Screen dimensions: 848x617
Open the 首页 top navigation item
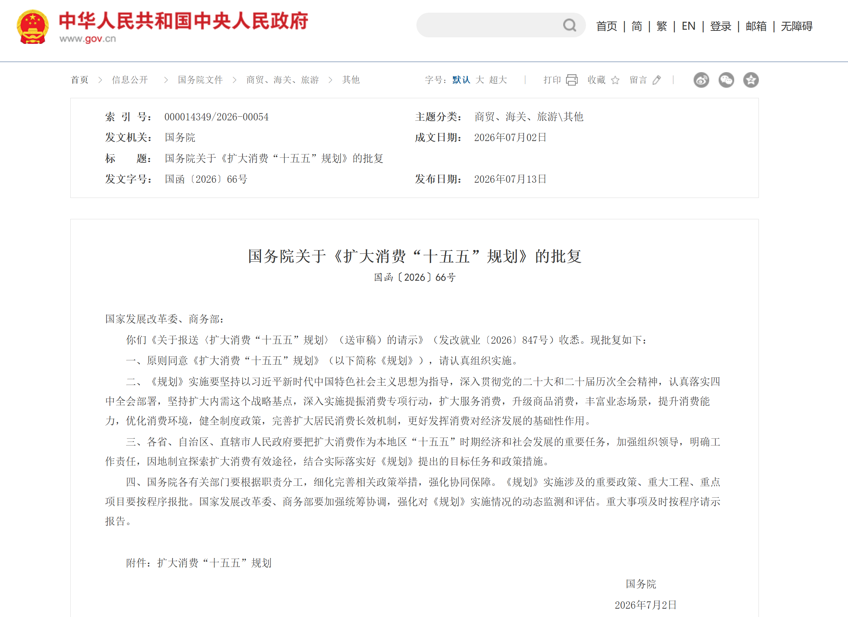tap(606, 26)
